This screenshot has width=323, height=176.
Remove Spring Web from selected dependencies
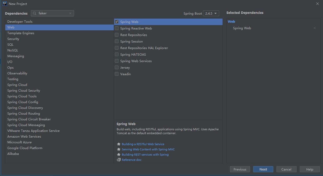tap(314, 28)
